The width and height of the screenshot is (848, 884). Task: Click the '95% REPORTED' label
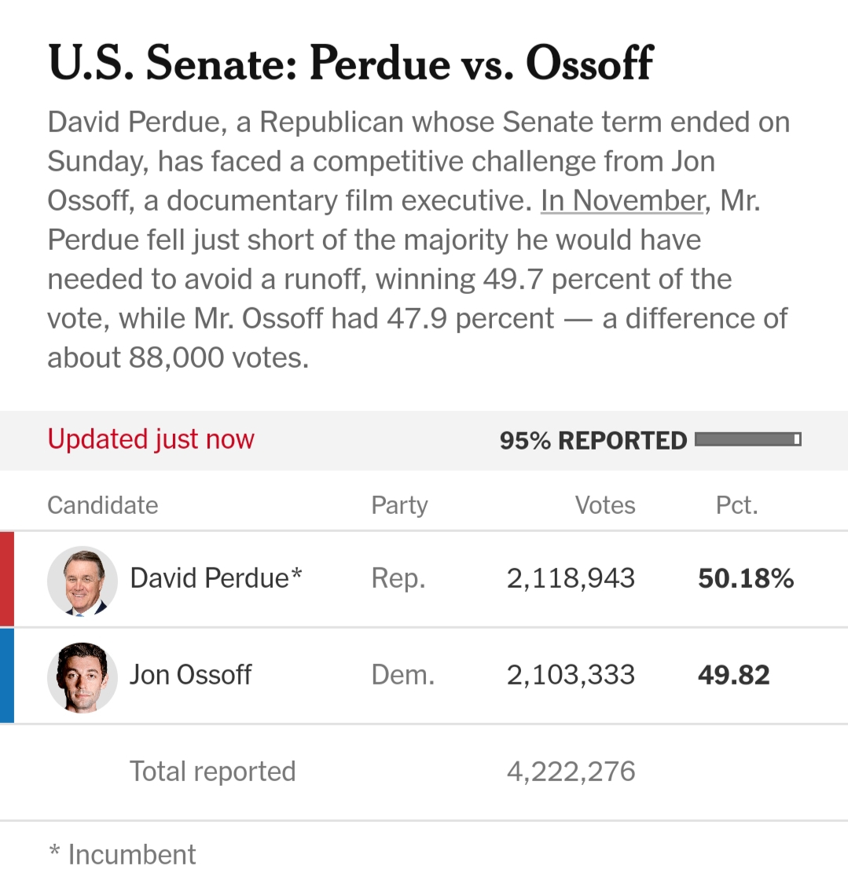coord(593,441)
